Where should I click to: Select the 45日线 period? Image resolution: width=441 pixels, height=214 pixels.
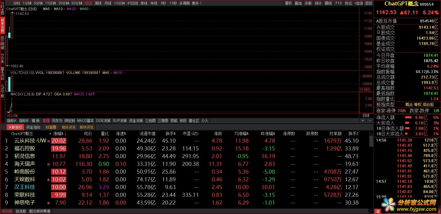click(132, 3)
